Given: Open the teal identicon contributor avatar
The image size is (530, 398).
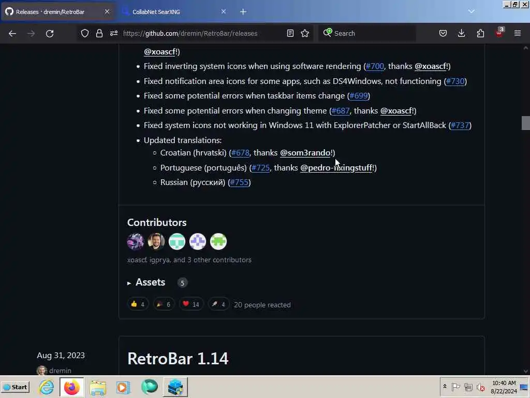Looking at the screenshot, I should [177, 241].
